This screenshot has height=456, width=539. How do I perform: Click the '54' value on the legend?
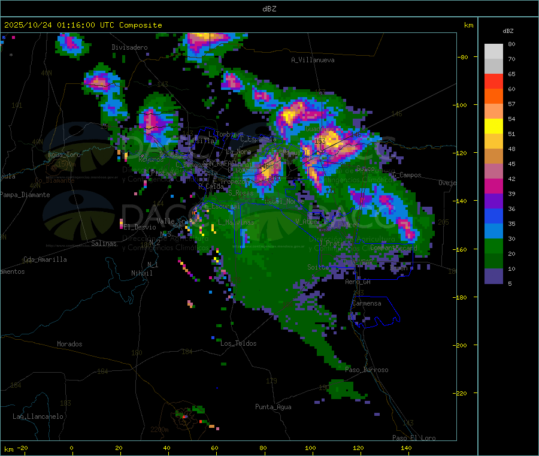pyautogui.click(x=511, y=119)
